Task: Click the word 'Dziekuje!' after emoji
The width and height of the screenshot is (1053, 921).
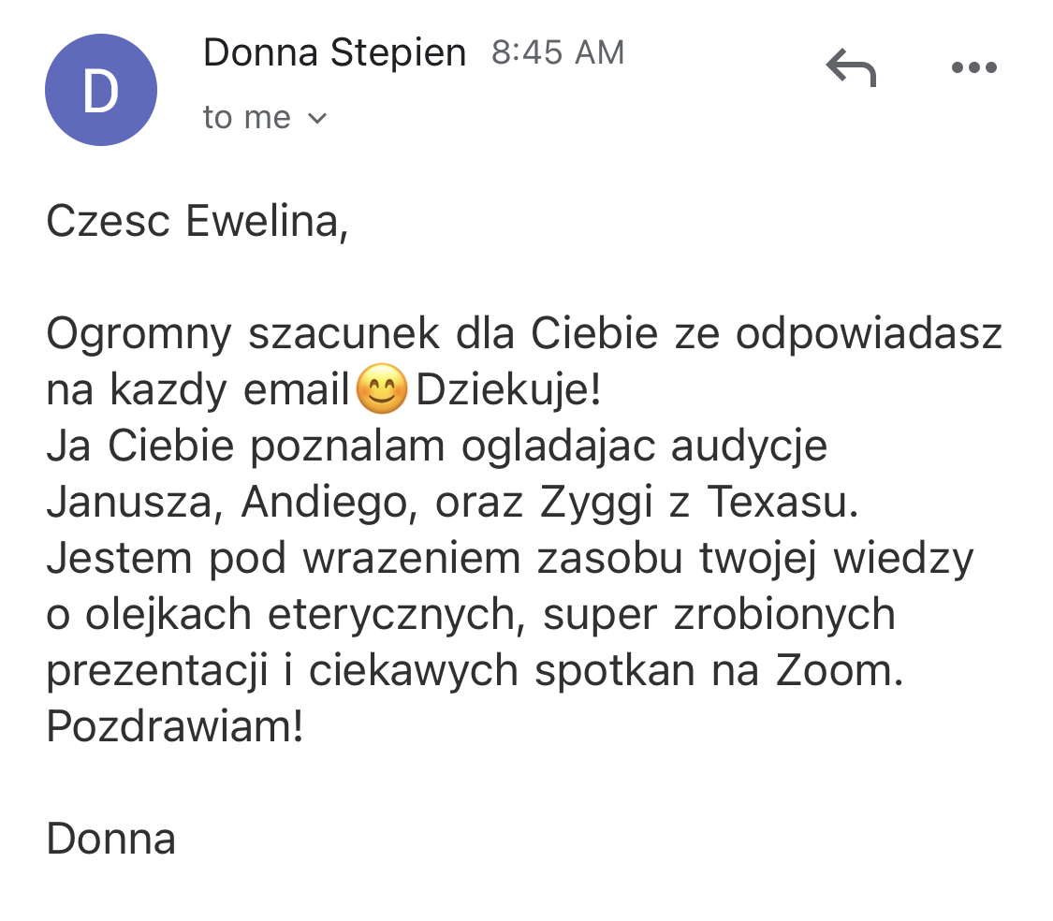Action: [508, 389]
